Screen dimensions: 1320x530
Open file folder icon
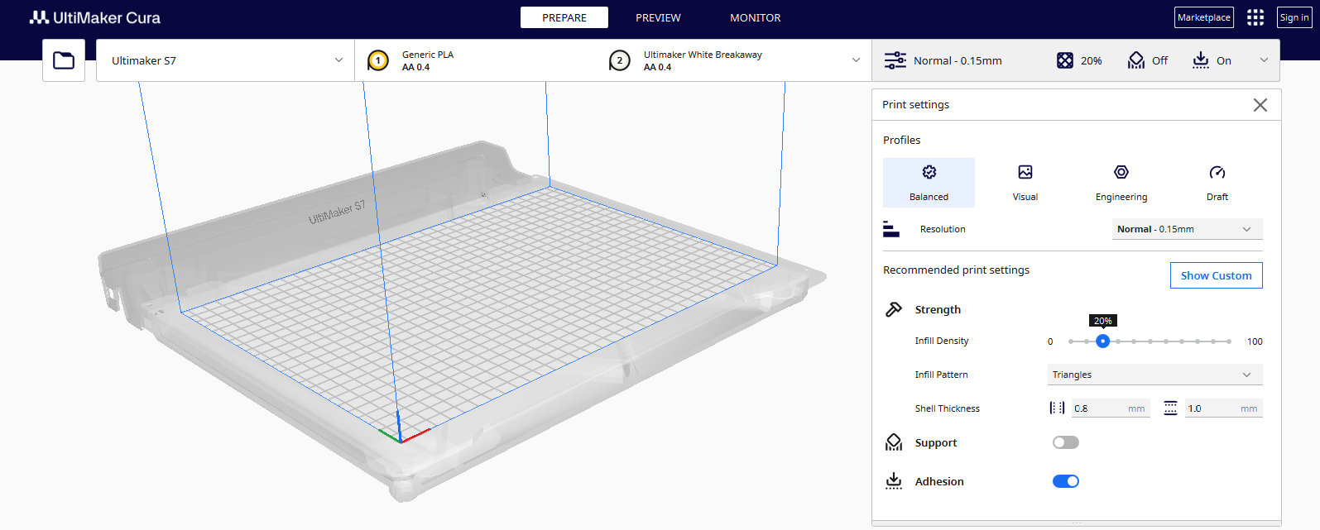click(64, 60)
